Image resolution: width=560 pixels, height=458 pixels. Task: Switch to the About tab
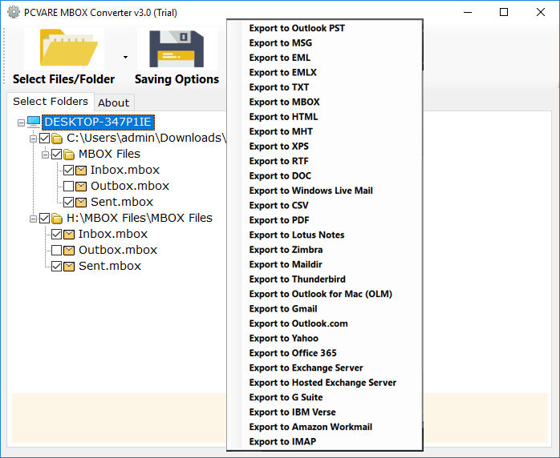pos(113,102)
